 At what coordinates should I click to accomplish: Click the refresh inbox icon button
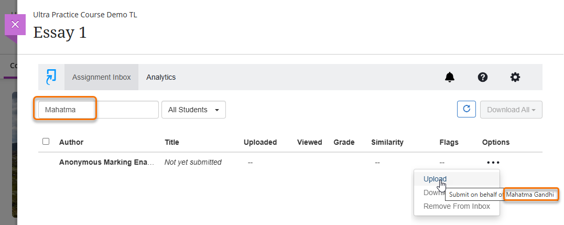pyautogui.click(x=466, y=109)
